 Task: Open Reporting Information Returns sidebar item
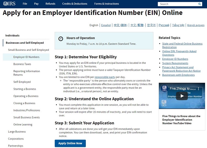coord(26,73)
